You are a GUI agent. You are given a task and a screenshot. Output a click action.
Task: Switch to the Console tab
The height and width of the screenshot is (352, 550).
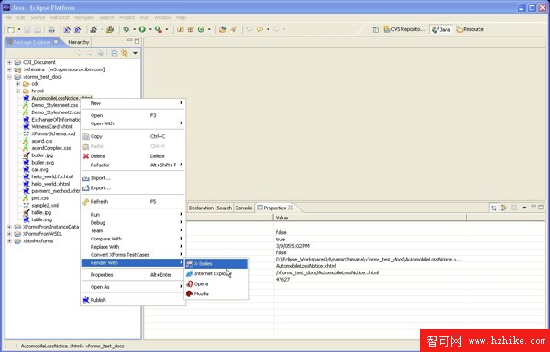tap(244, 208)
